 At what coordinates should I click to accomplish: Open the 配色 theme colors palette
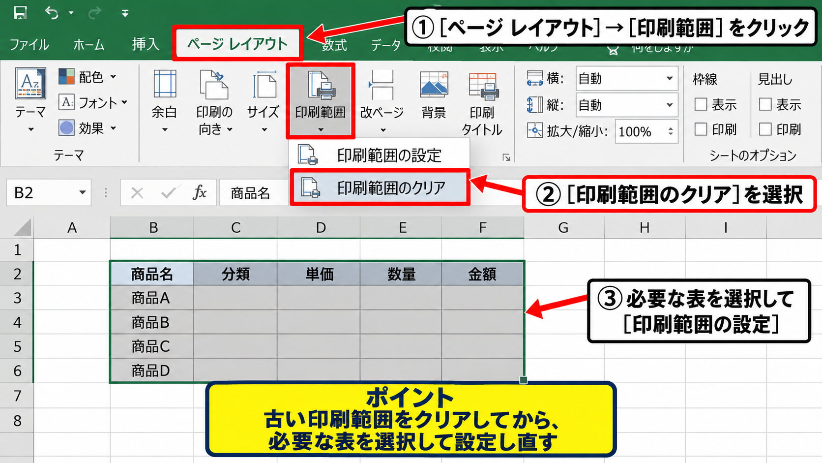(x=88, y=77)
